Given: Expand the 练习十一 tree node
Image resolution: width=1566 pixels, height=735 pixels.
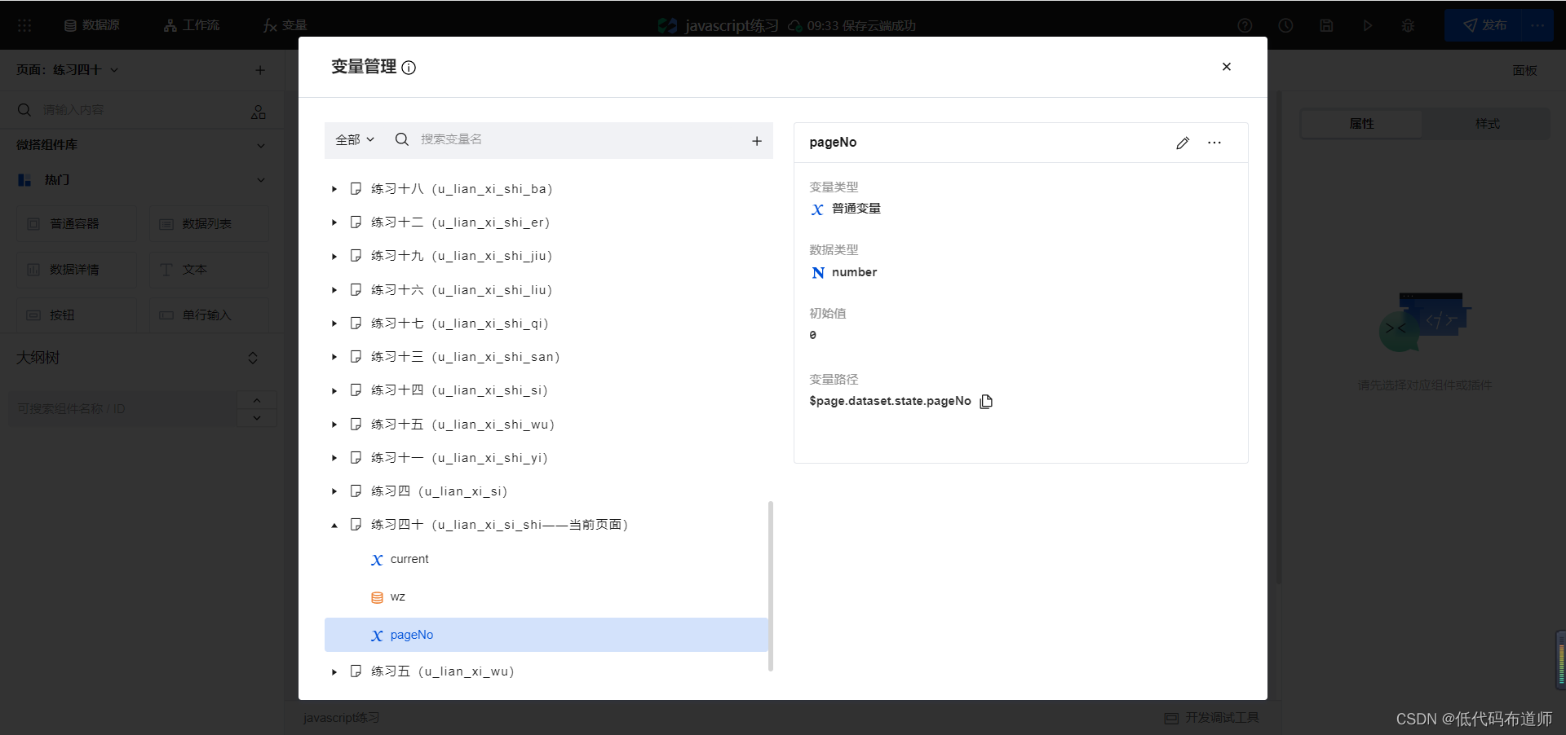Looking at the screenshot, I should click(x=334, y=458).
